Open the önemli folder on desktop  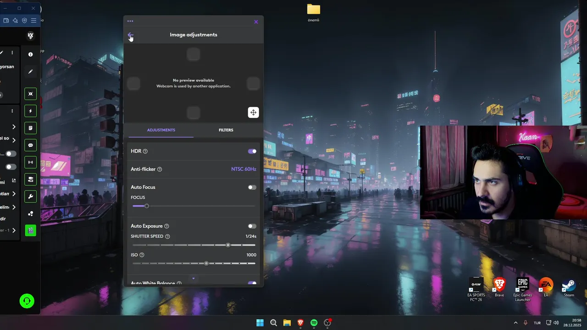[314, 13]
